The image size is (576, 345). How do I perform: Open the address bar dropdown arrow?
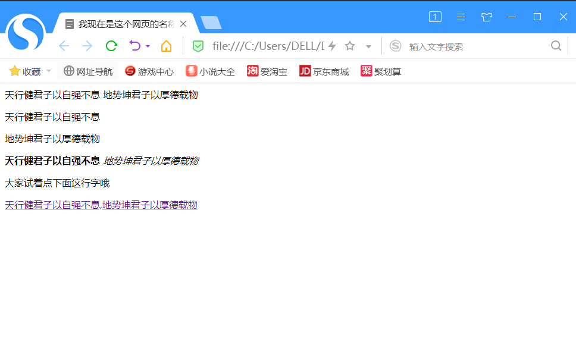[368, 45]
